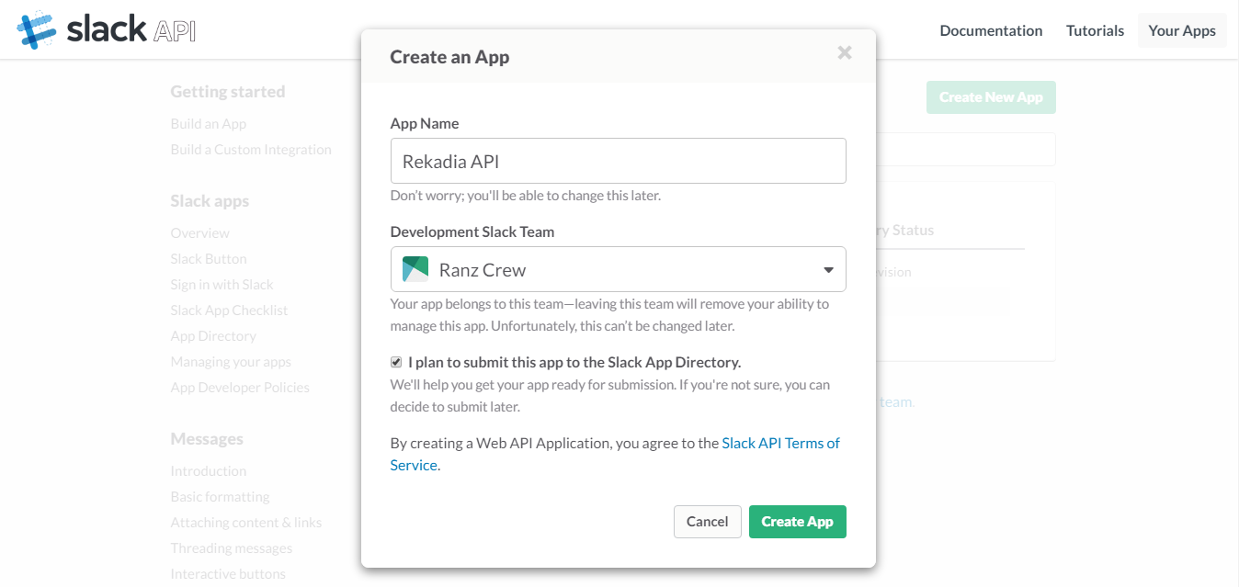Click the Getting started heading

[x=227, y=91]
